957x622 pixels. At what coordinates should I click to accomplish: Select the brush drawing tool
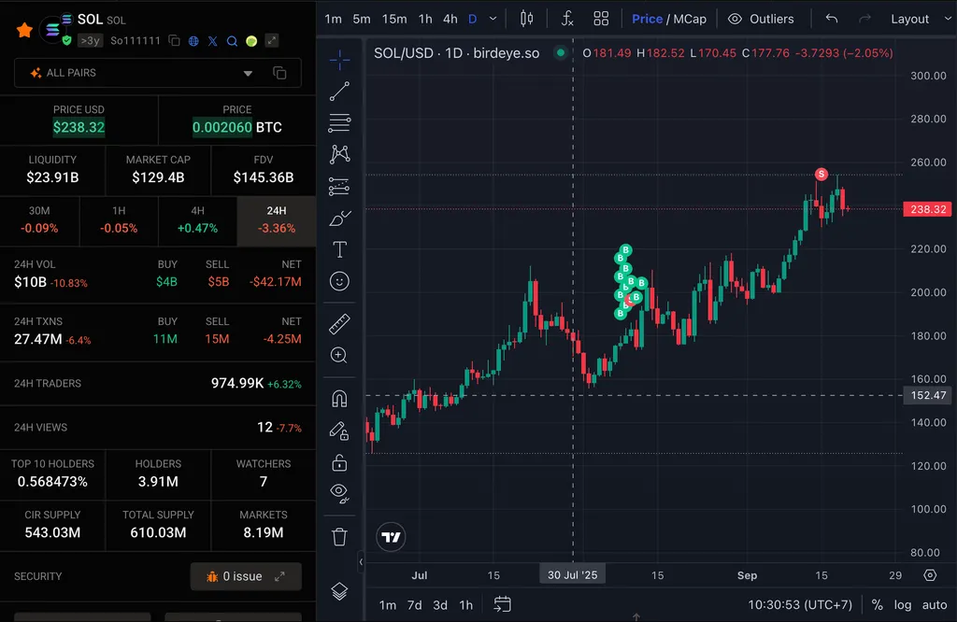(339, 218)
